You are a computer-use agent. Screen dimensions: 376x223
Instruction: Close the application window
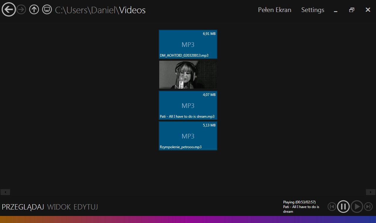point(368,10)
